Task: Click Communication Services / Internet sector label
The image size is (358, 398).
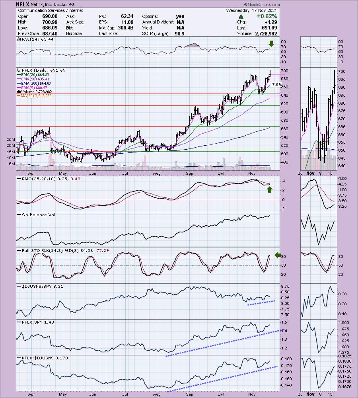Action: (50, 10)
